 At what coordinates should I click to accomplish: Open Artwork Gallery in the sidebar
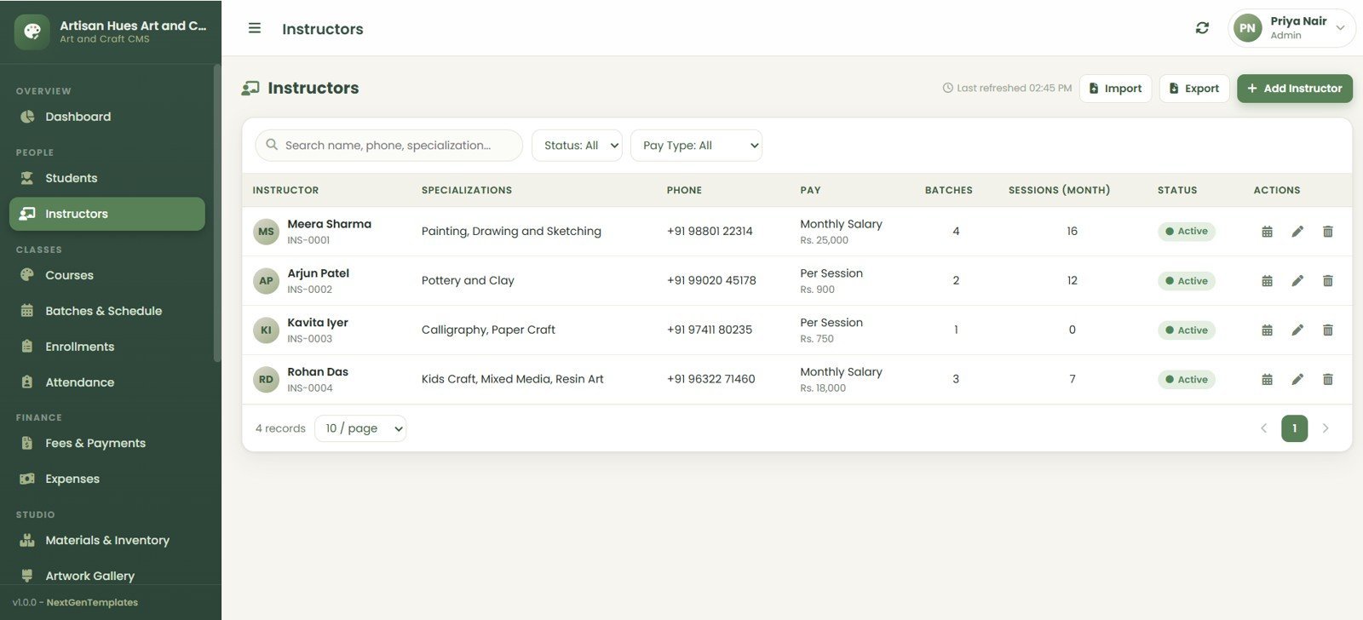pyautogui.click(x=106, y=576)
